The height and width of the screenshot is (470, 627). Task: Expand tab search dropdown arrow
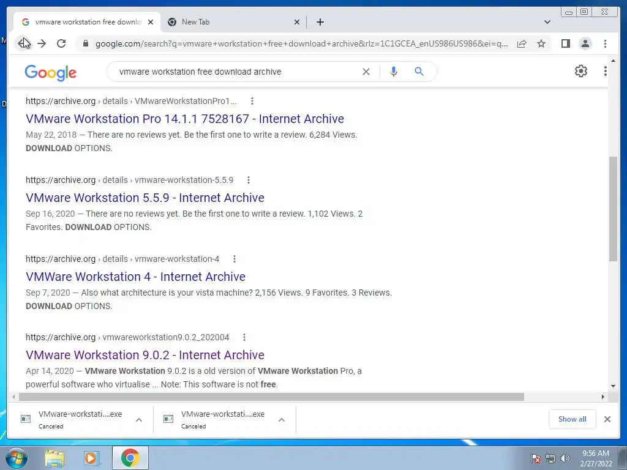[547, 22]
